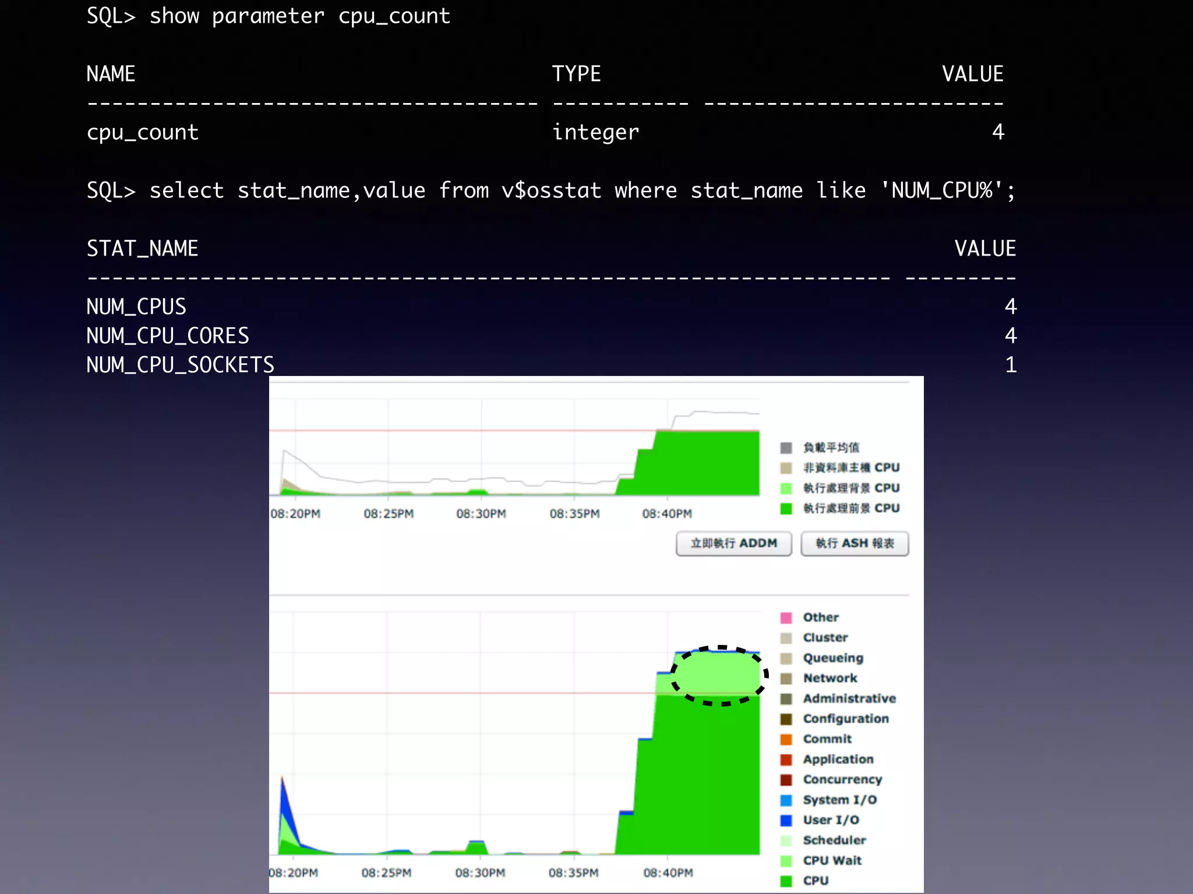
Task: Click the Configuration legend label
Action: (846, 719)
